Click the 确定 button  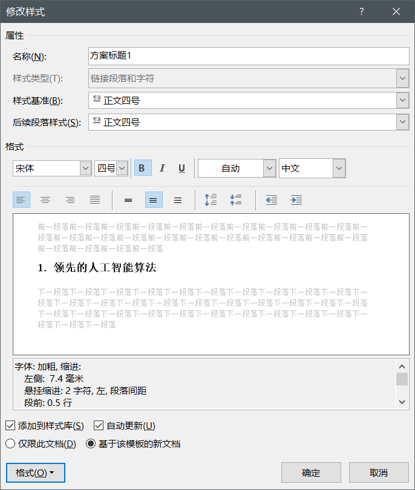[x=311, y=472]
